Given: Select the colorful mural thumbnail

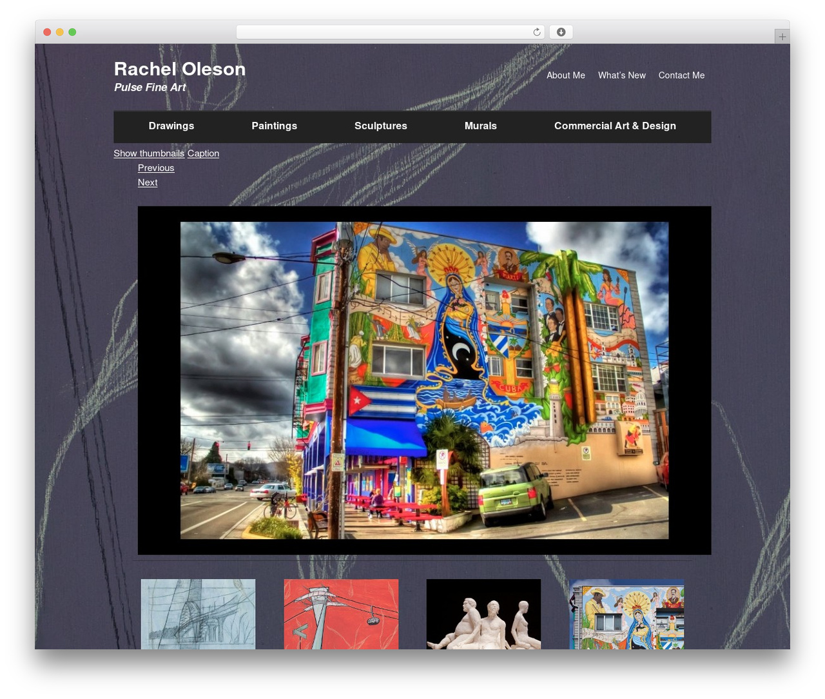Looking at the screenshot, I should [x=626, y=614].
